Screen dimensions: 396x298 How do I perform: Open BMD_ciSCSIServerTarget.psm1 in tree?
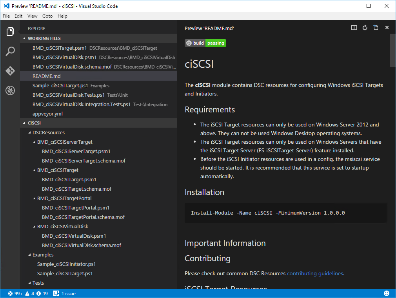(98, 152)
